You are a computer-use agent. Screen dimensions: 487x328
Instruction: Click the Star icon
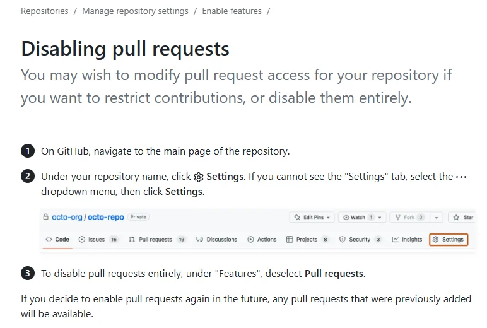click(x=455, y=217)
